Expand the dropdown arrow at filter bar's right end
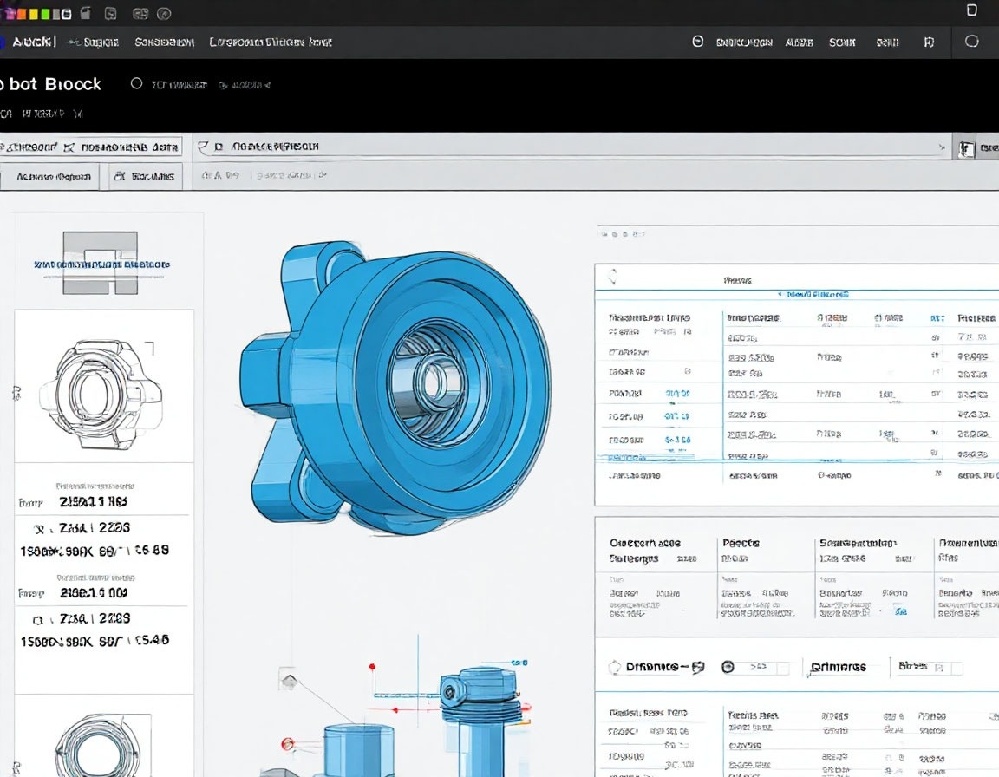Viewport: 999px width, 777px height. pos(942,147)
